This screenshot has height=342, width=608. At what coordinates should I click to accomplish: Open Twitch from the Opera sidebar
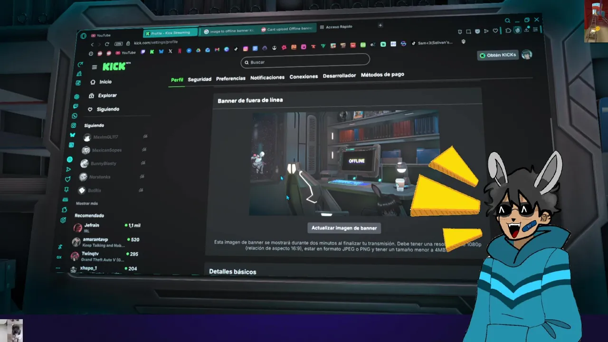coord(76,106)
